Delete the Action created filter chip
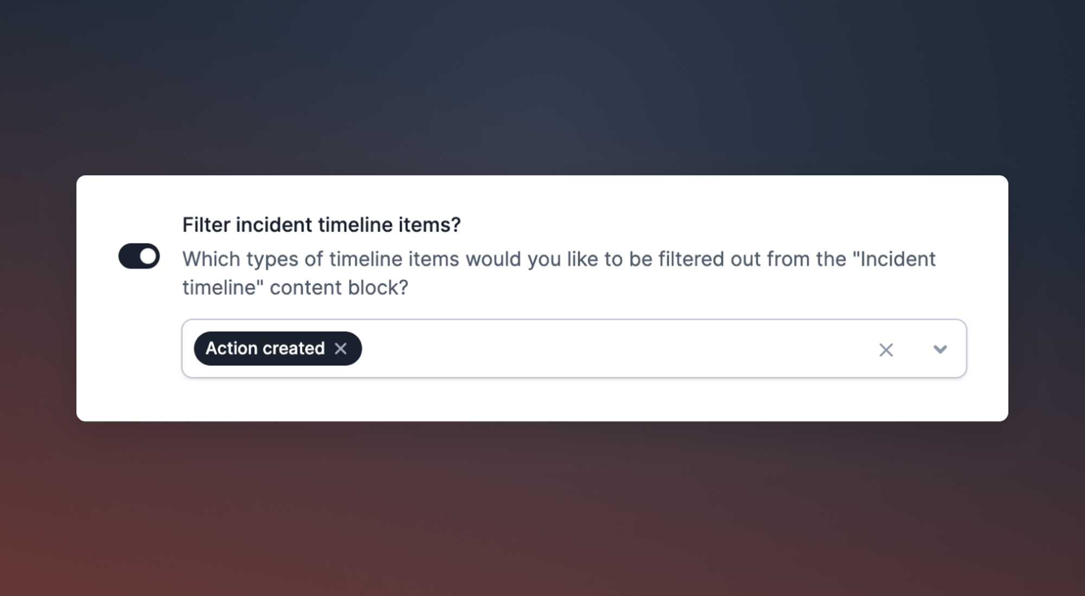Screen dimensions: 1085x596 [341, 349]
